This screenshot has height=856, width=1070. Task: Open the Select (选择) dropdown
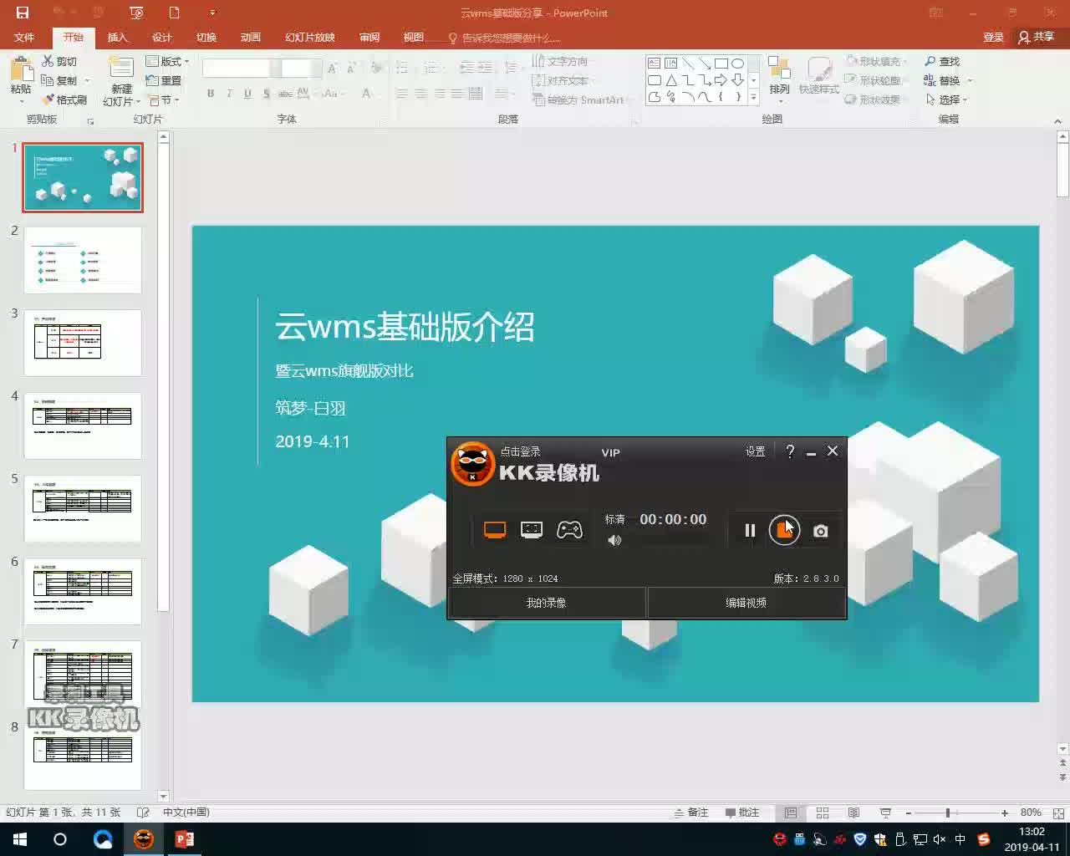click(947, 99)
